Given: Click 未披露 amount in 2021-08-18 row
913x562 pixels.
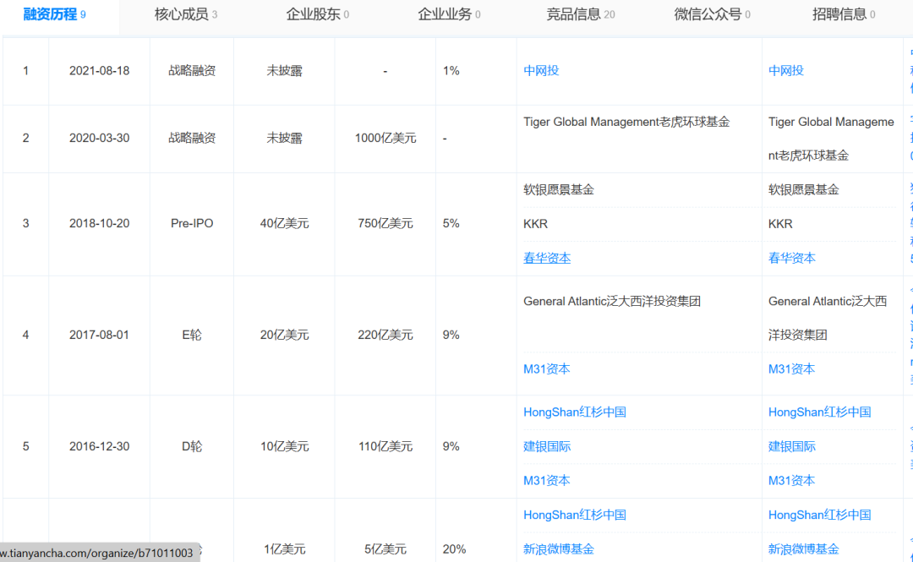Looking at the screenshot, I should point(284,70).
